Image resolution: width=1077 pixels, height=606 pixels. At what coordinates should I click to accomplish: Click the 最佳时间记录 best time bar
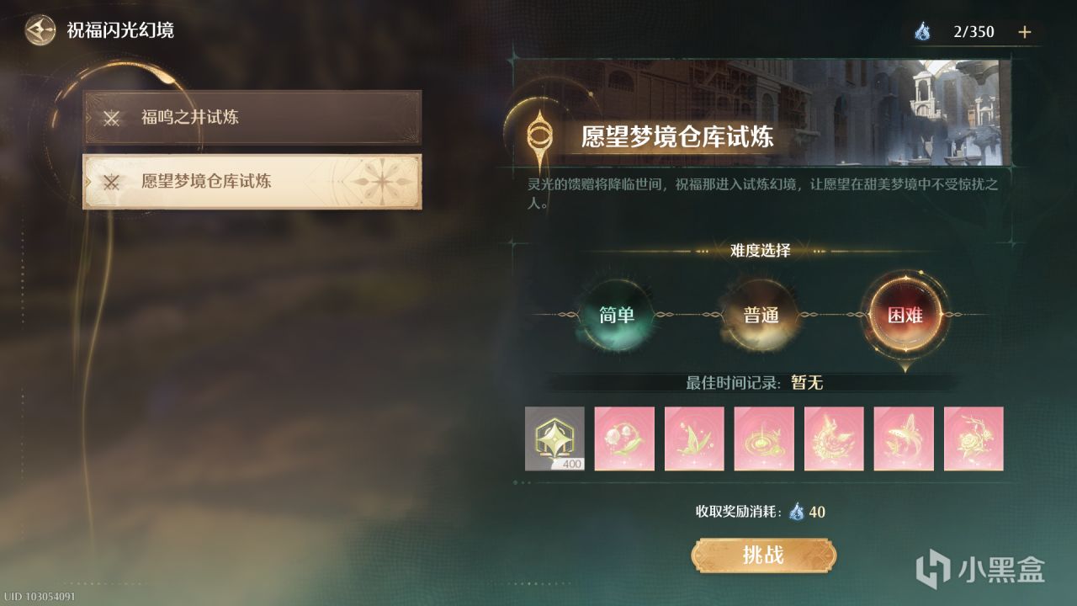pyautogui.click(x=755, y=382)
